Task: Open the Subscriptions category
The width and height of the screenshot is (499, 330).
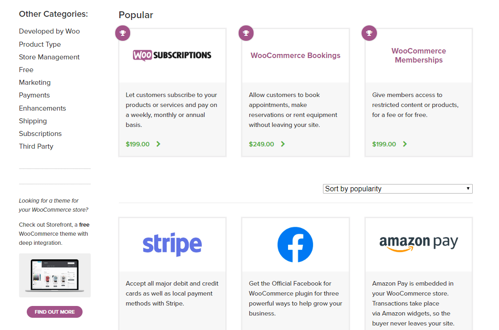Action: tap(40, 134)
